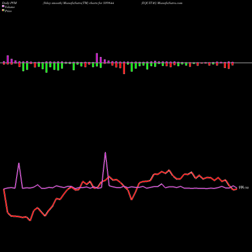
Task: Click the Price legend color swatch
Action: pyautogui.click(x=3, y=11)
